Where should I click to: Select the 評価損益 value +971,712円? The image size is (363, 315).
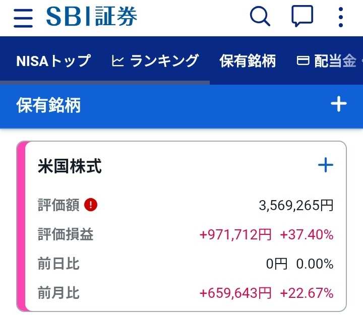click(235, 234)
